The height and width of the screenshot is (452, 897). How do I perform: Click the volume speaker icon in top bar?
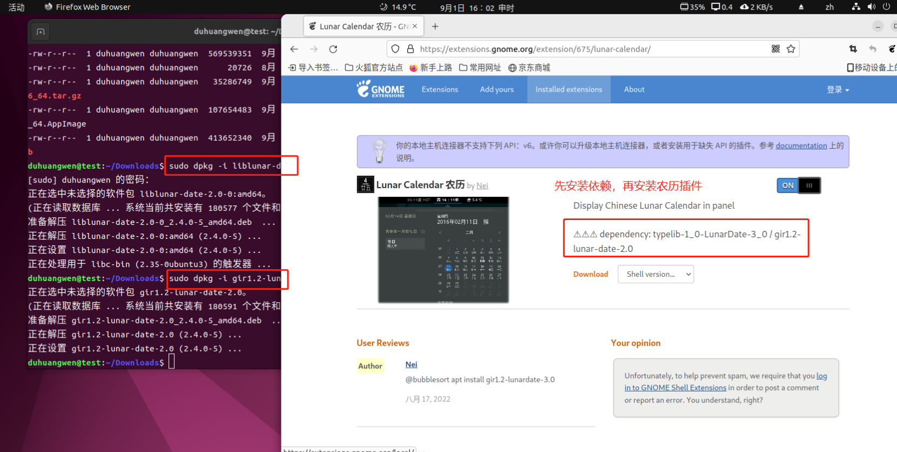[871, 7]
